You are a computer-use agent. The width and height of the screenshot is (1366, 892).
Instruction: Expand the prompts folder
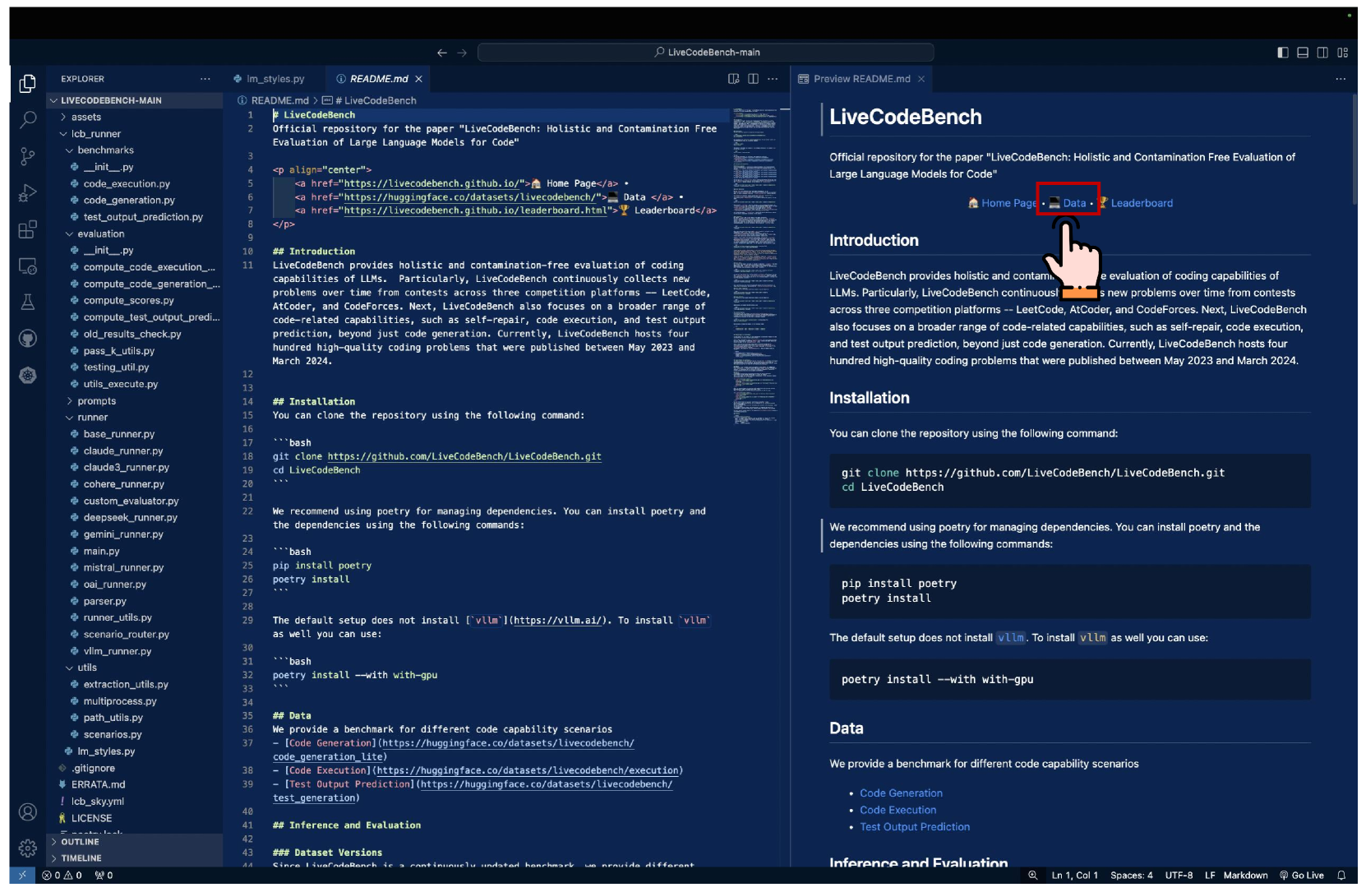[x=96, y=401]
